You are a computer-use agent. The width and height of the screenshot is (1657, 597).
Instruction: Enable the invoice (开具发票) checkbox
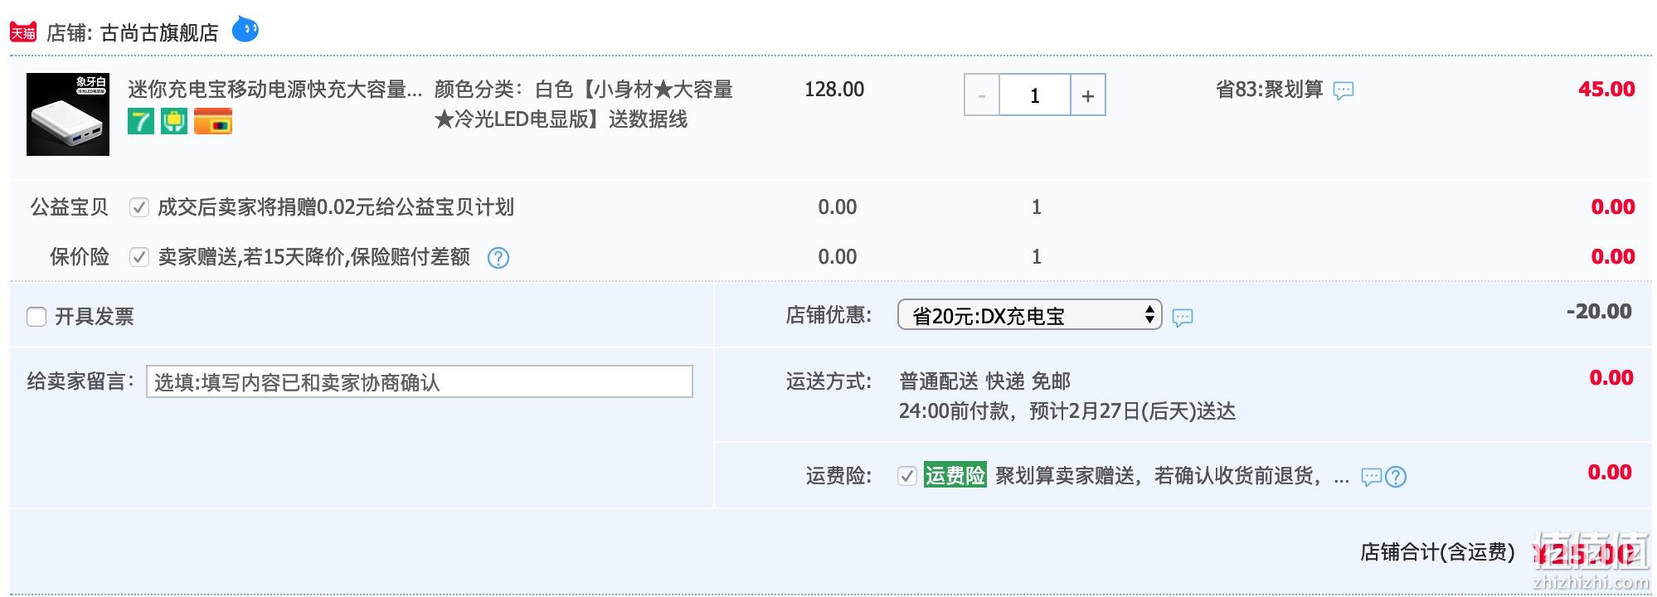coord(36,317)
